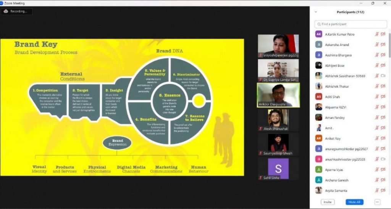Select Jitesh Bhanushali's video thumbnail

278,120
